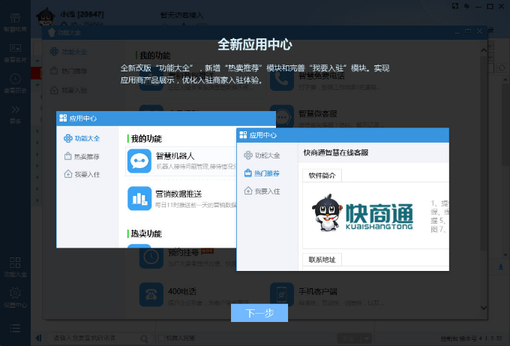
Task: Open 名片 card icon in left sidebar
Action: click(15, 51)
